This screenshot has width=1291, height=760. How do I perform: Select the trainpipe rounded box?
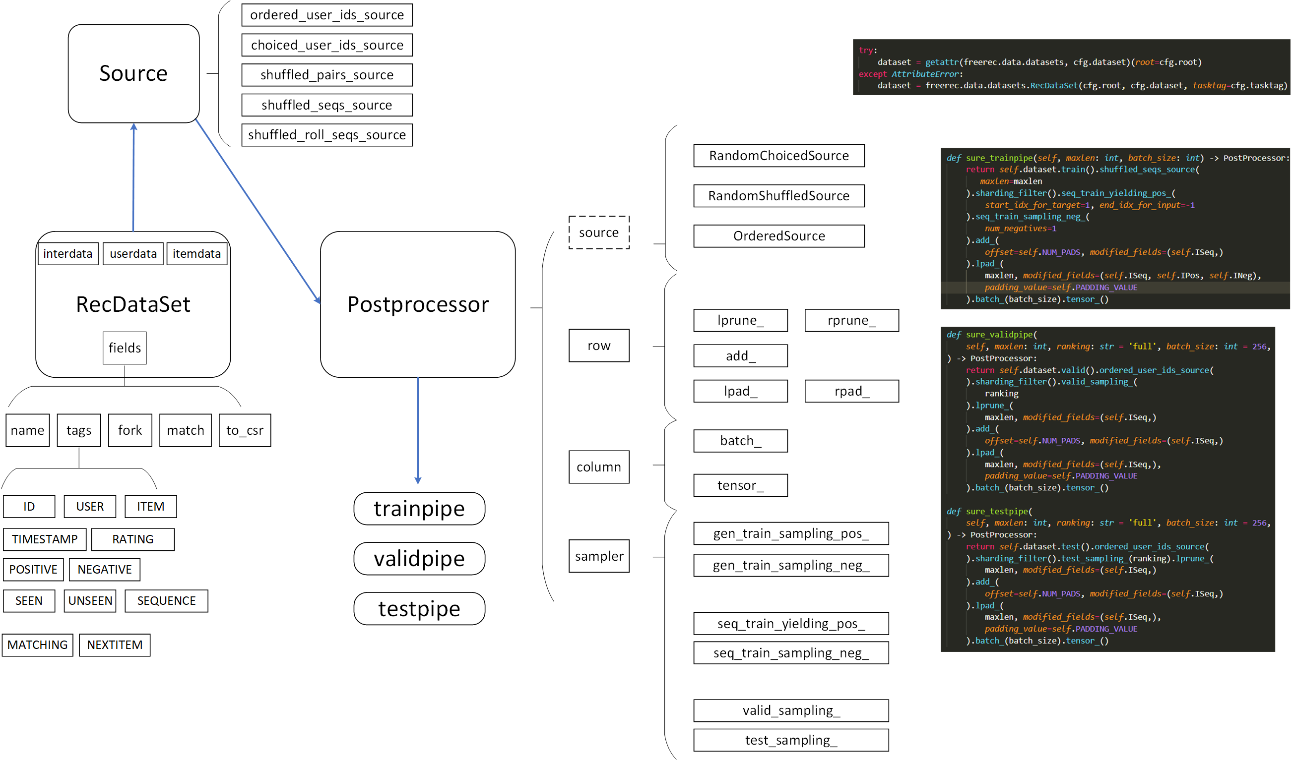(419, 509)
